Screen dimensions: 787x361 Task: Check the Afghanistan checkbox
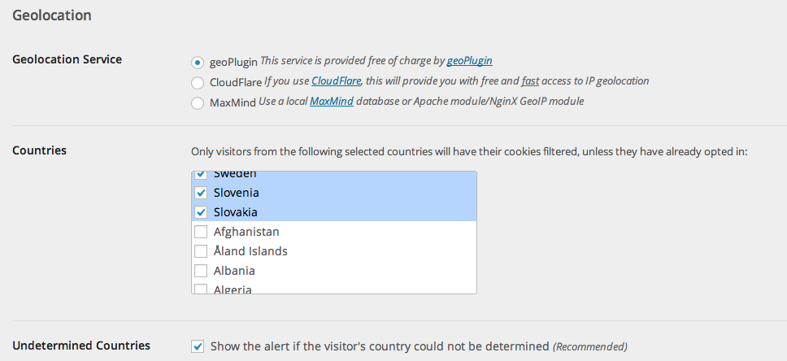(201, 232)
